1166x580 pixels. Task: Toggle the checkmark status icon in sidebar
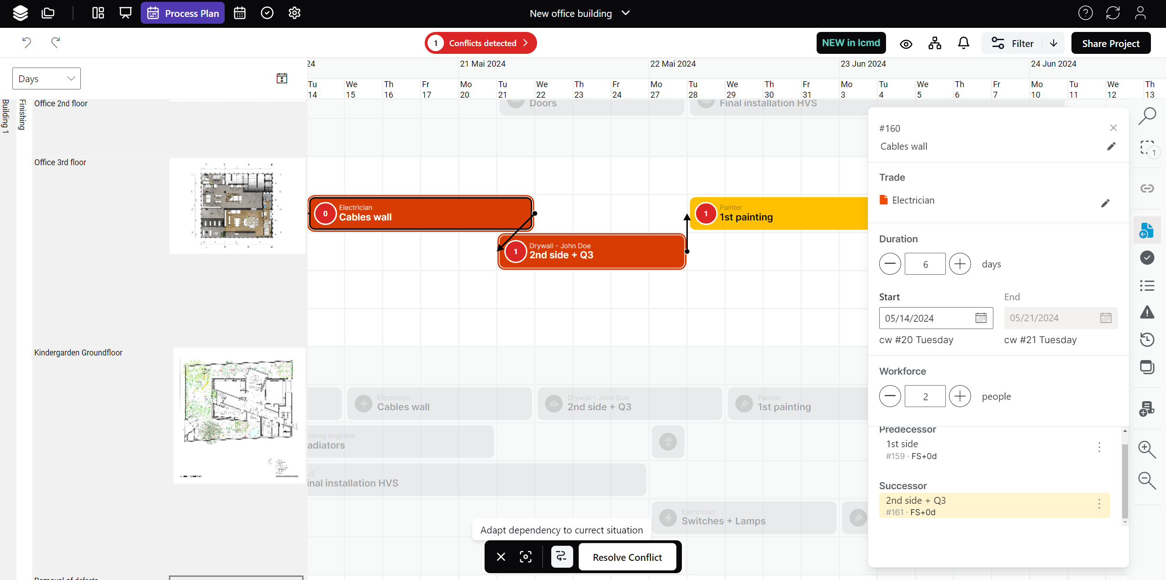point(1147,257)
